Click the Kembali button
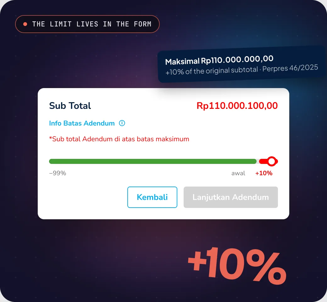This screenshot has width=327, height=302. click(x=152, y=197)
